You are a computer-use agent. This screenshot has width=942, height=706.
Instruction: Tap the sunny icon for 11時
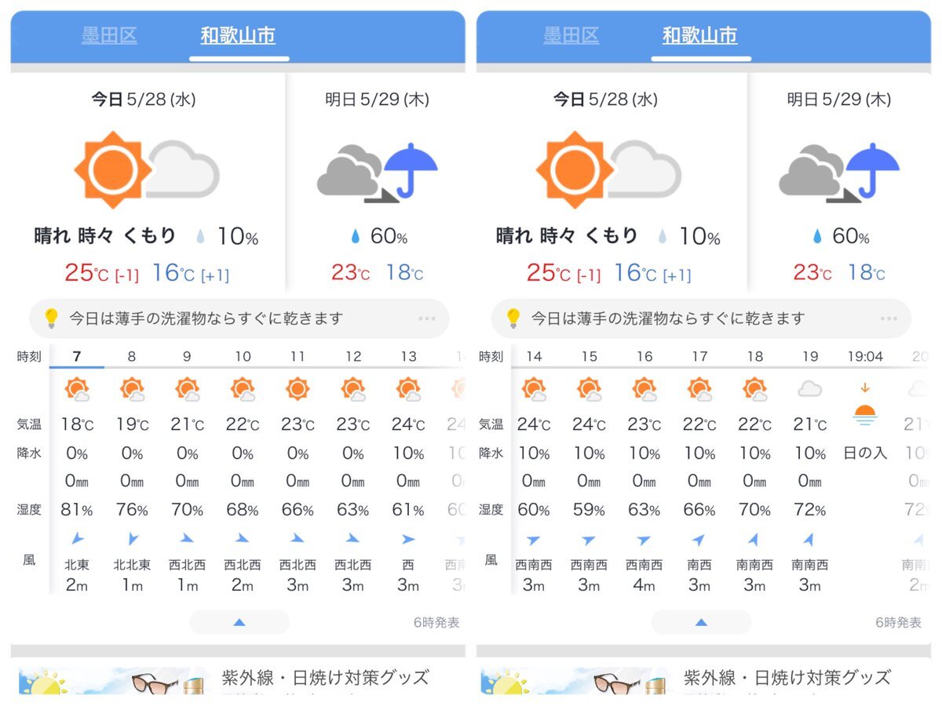[298, 388]
